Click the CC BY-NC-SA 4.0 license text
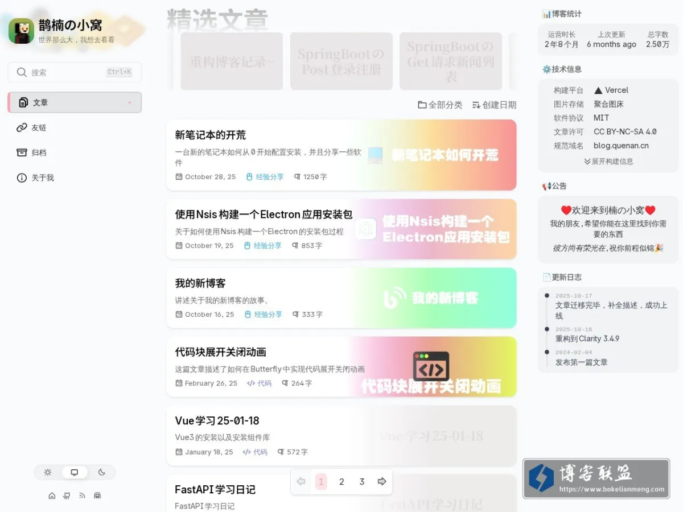 [x=625, y=131]
